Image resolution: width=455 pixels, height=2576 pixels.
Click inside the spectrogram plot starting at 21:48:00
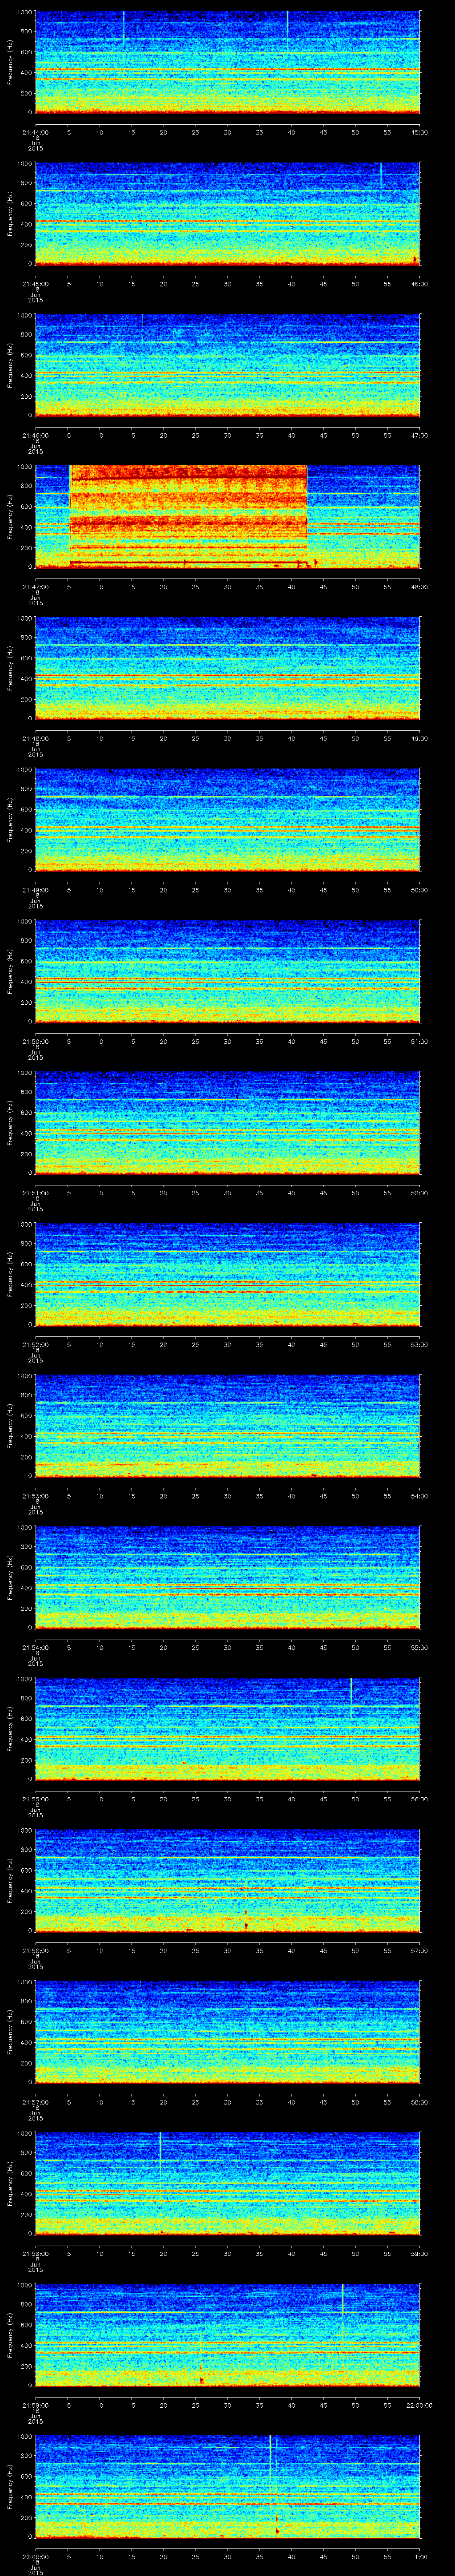[x=228, y=668]
